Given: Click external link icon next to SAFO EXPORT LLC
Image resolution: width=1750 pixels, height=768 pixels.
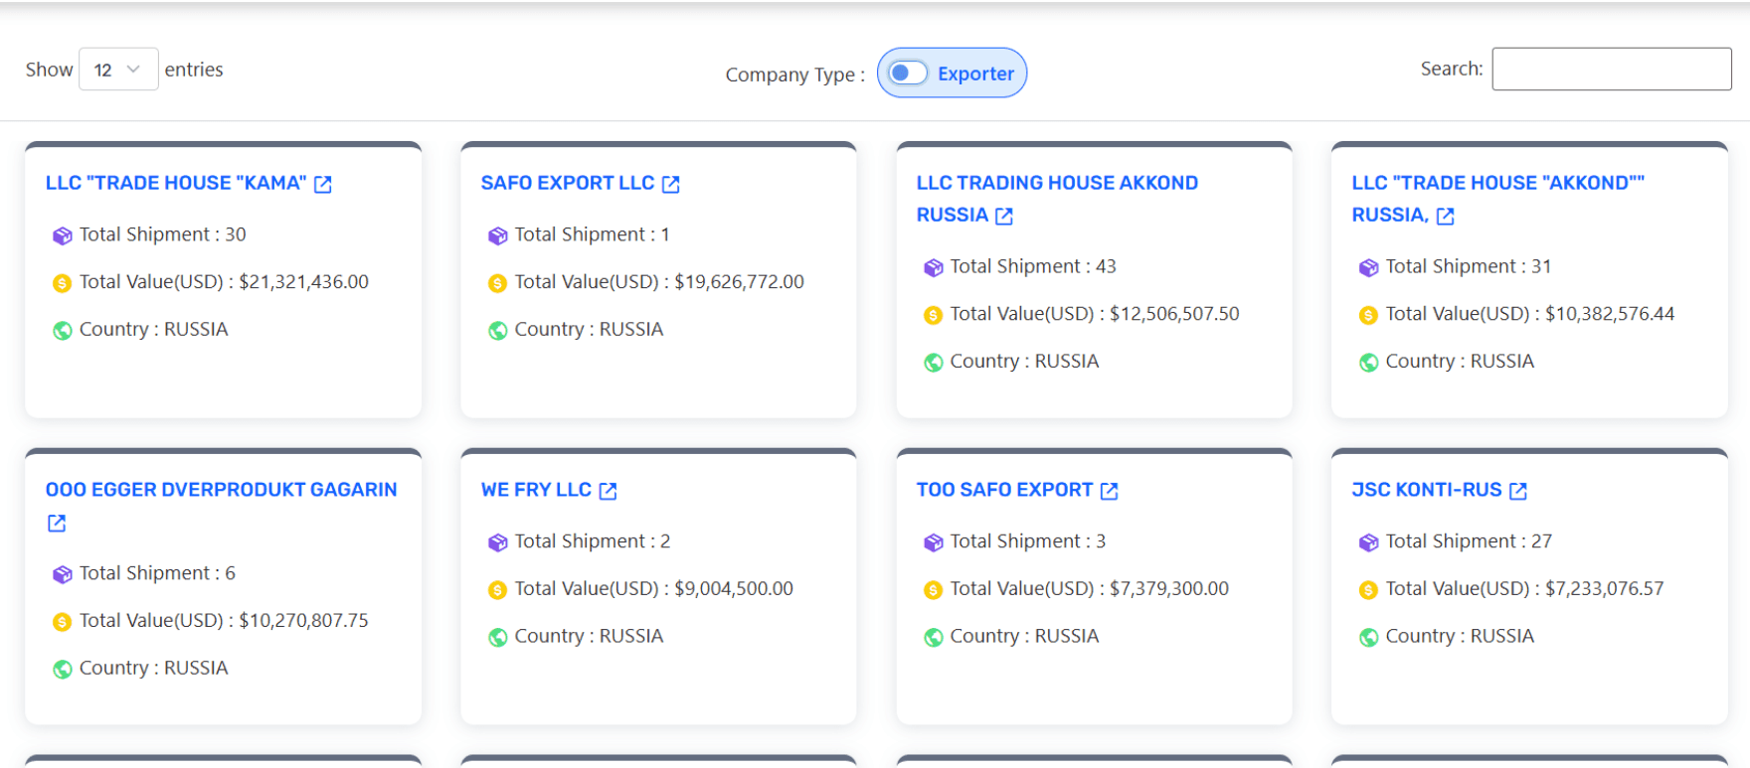Looking at the screenshot, I should click(x=671, y=184).
